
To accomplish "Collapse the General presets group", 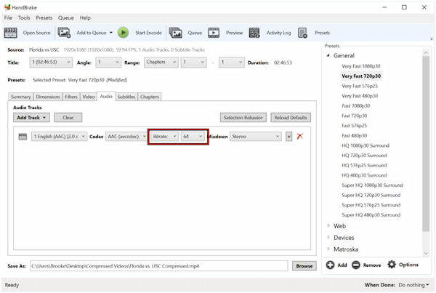I will tap(328, 55).
